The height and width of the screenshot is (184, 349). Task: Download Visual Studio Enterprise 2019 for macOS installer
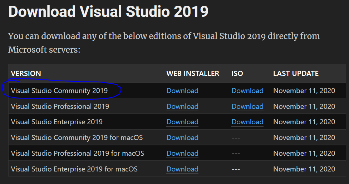coord(182,169)
